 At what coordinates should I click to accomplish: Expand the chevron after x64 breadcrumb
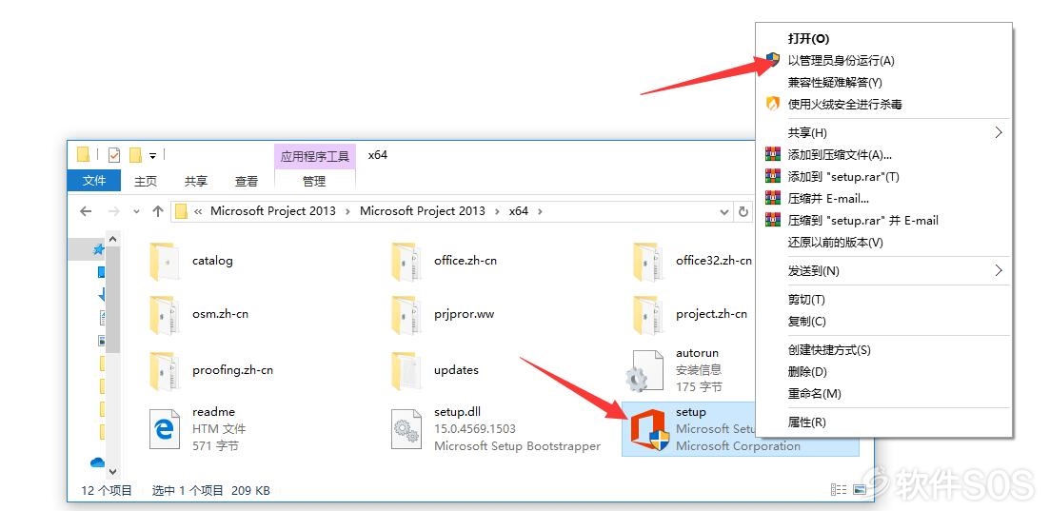540,211
